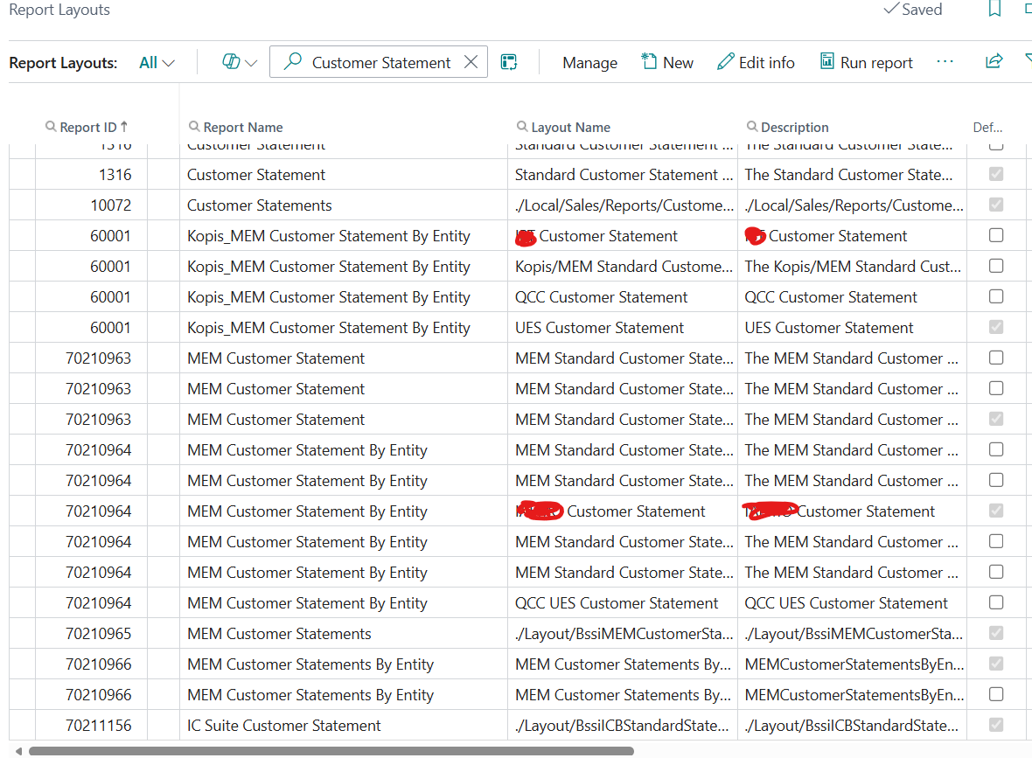This screenshot has height=758, width=1032.
Task: Click the pencil icon of Edit info
Action: 725,62
